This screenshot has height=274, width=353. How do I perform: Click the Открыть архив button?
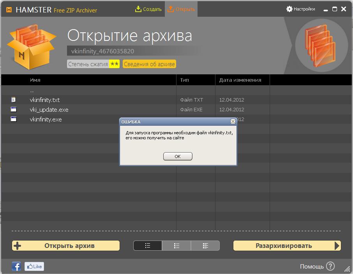pos(66,246)
